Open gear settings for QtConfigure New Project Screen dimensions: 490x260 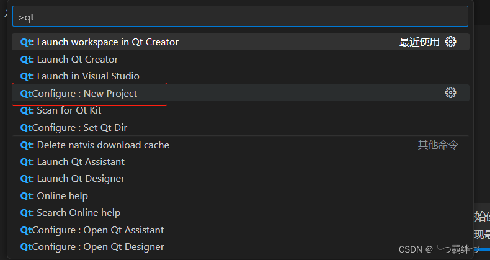point(450,92)
